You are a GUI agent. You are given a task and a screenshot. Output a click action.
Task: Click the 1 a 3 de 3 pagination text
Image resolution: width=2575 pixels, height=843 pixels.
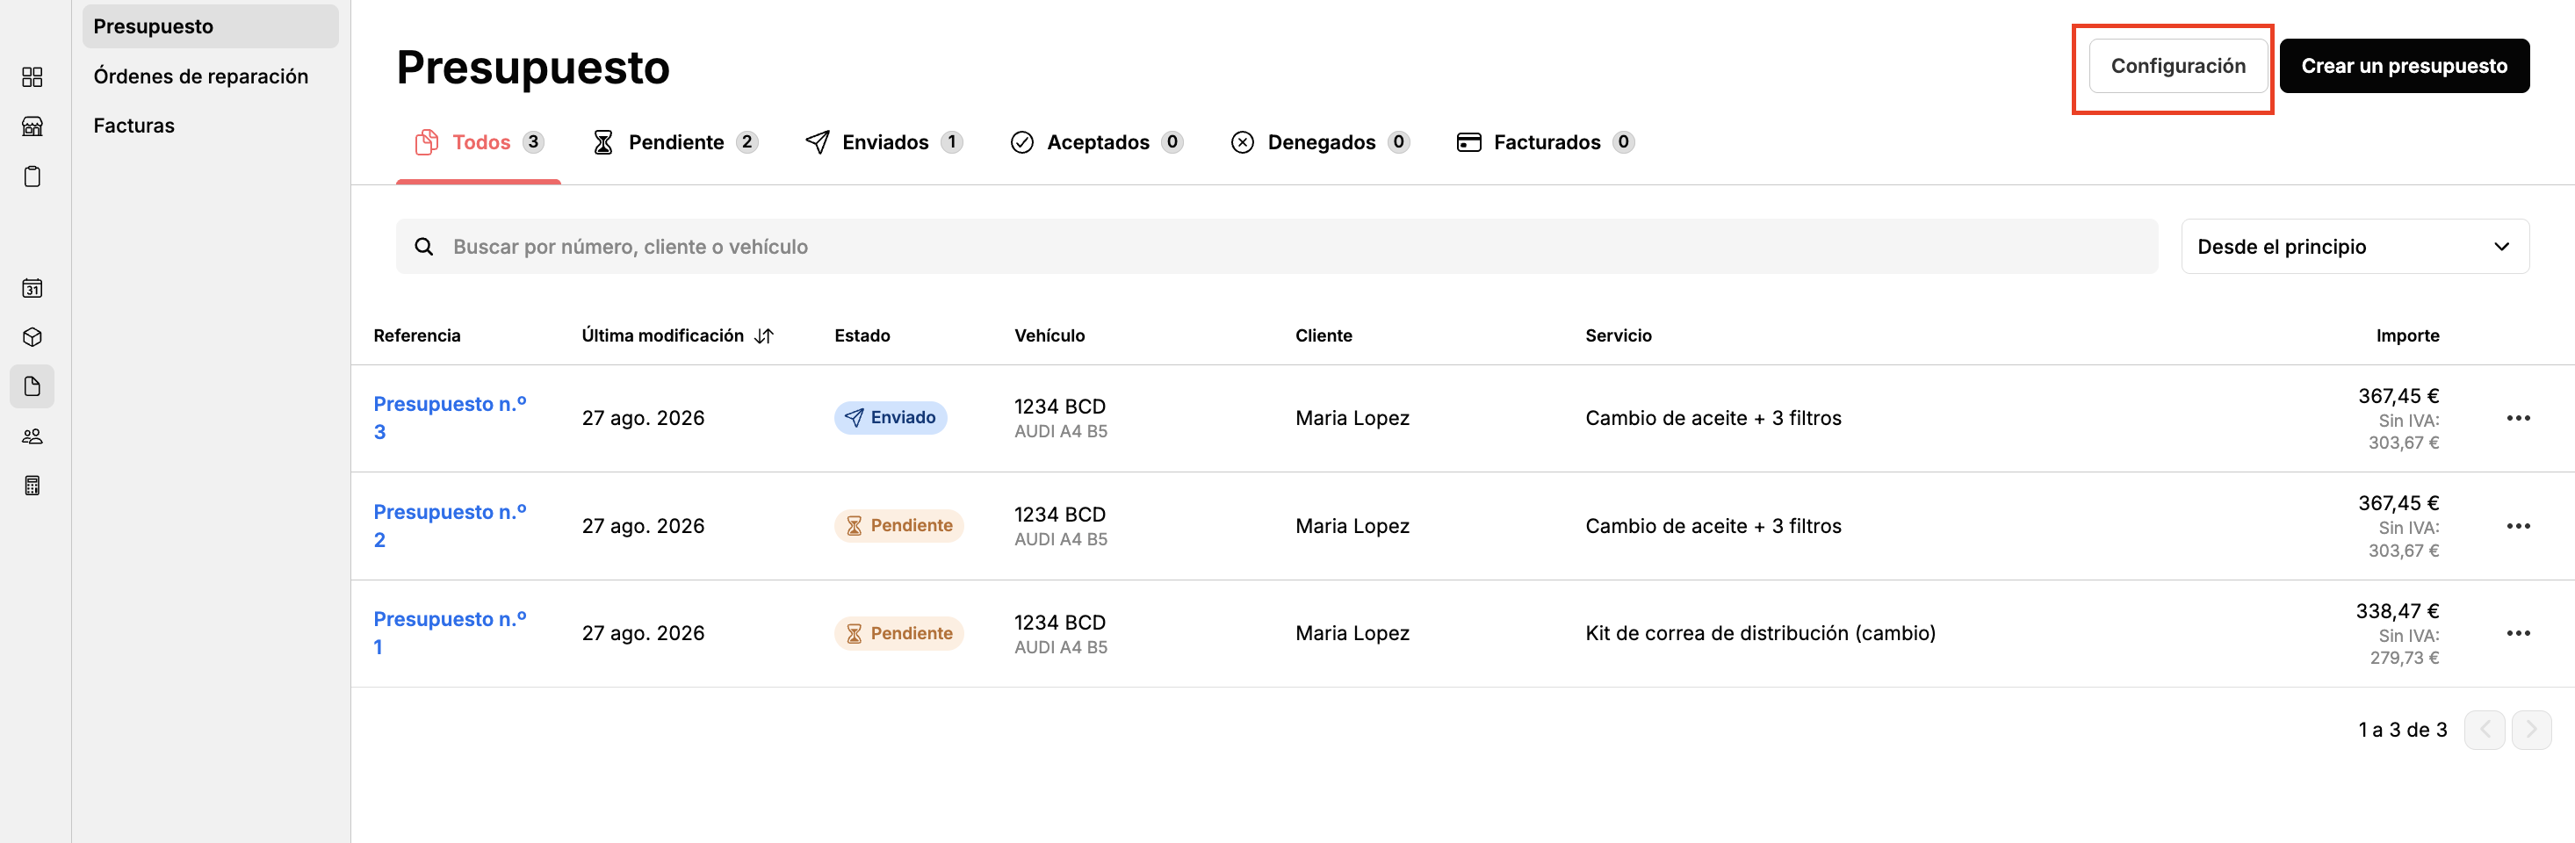point(2402,730)
